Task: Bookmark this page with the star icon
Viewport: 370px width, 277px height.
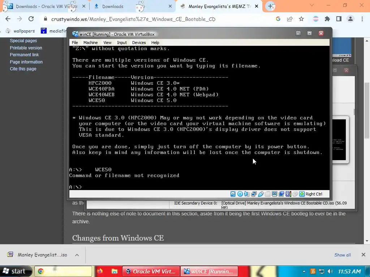Action: [x=301, y=19]
